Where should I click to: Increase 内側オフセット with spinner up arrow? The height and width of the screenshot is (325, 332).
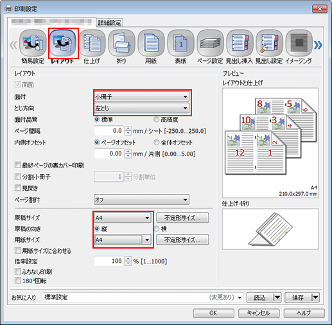point(128,151)
